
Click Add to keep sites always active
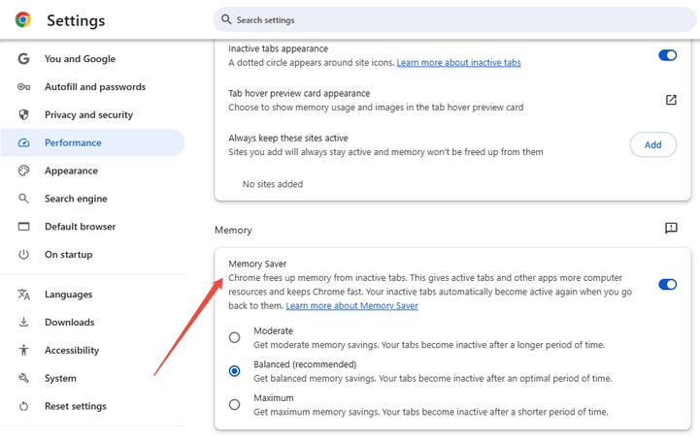(x=652, y=144)
